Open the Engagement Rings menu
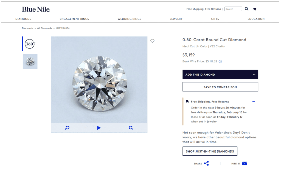 [74, 19]
